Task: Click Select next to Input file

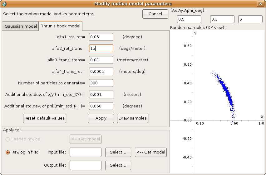Action: [x=118, y=152]
